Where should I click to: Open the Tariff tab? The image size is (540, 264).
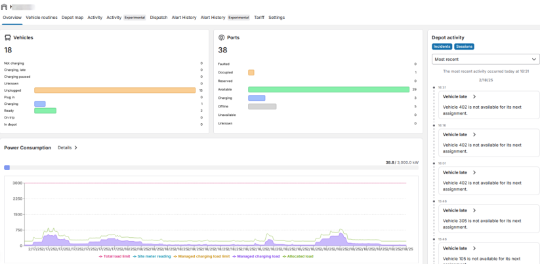coord(259,18)
